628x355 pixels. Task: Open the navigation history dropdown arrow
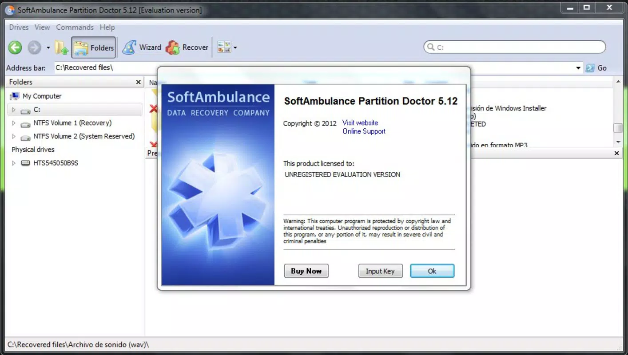(48, 48)
